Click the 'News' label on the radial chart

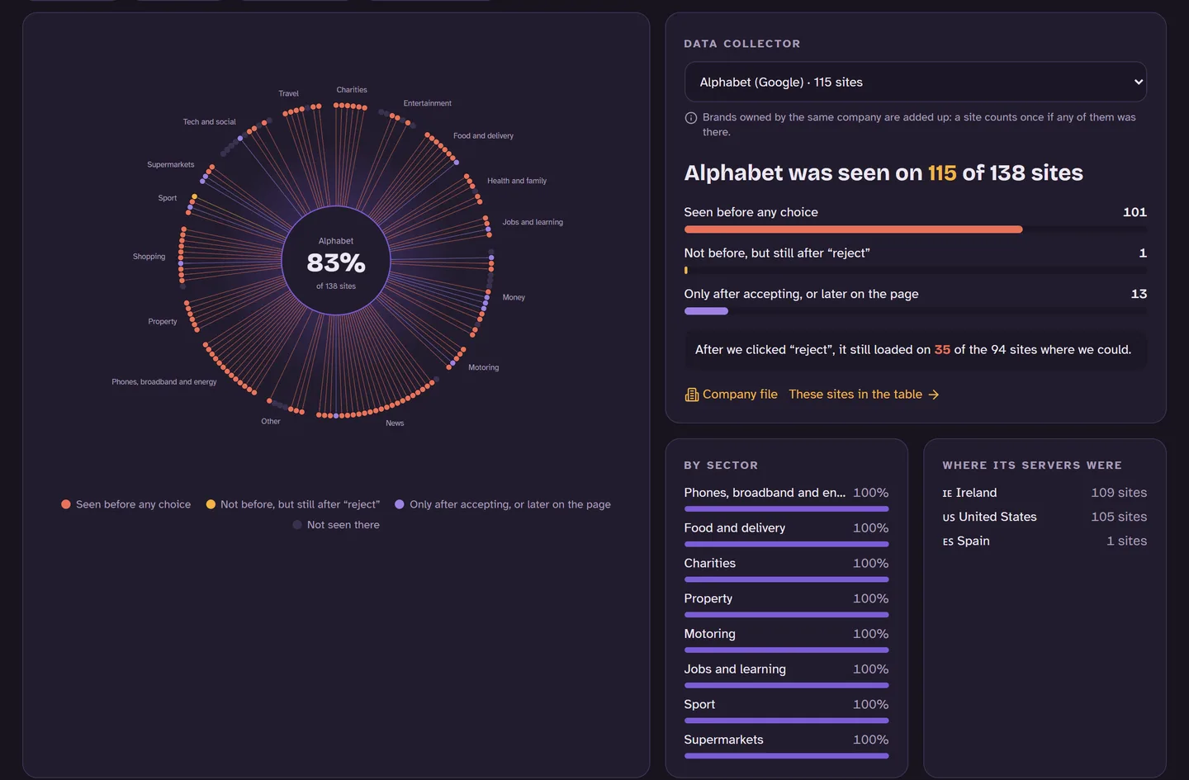(x=395, y=423)
